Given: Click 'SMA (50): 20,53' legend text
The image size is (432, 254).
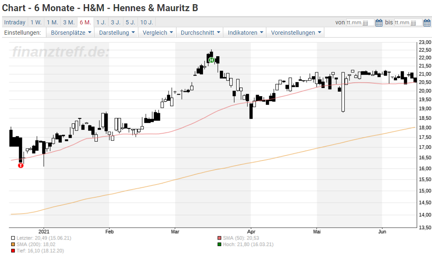Looking at the screenshot, I should point(241,238).
